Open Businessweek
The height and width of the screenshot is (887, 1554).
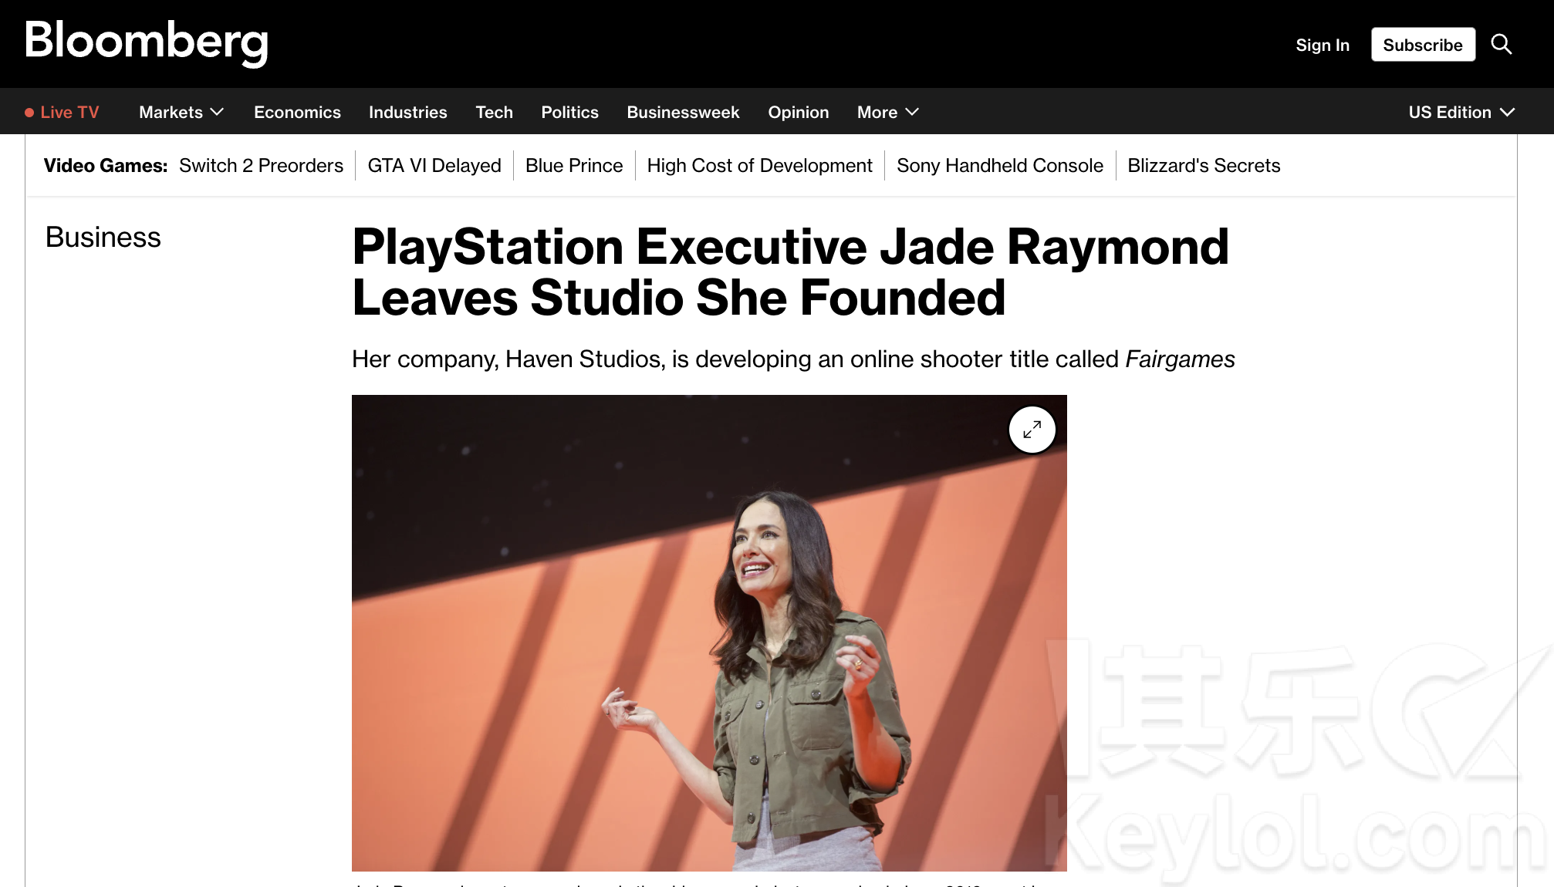click(683, 113)
